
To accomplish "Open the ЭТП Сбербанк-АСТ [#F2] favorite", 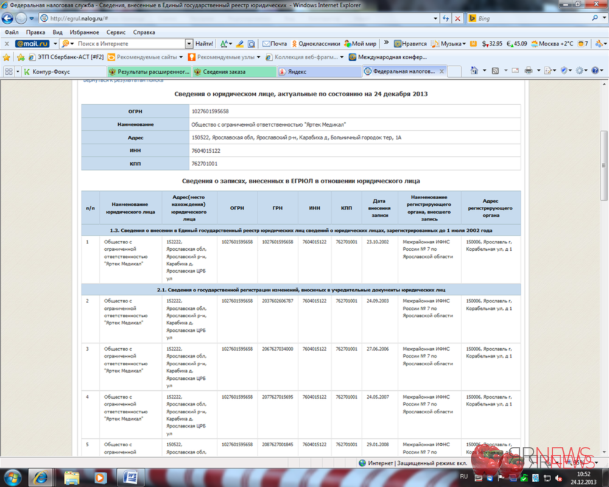I will click(x=66, y=57).
